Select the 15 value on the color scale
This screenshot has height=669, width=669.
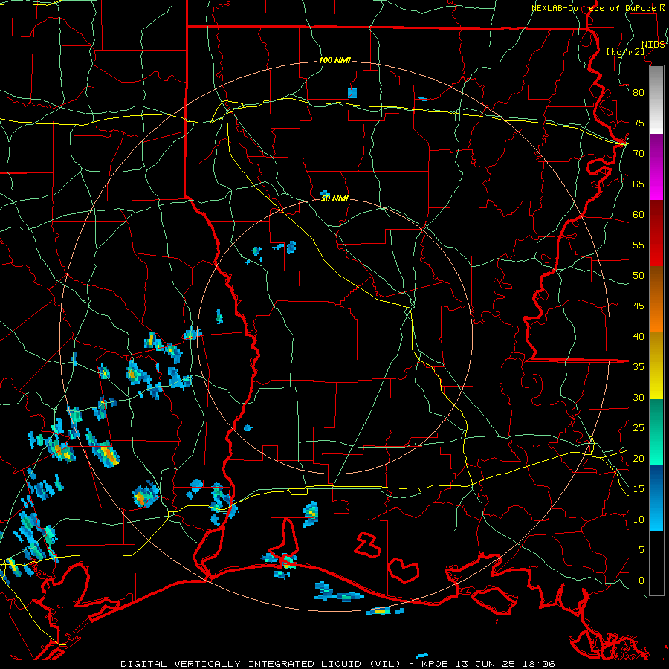click(x=639, y=489)
